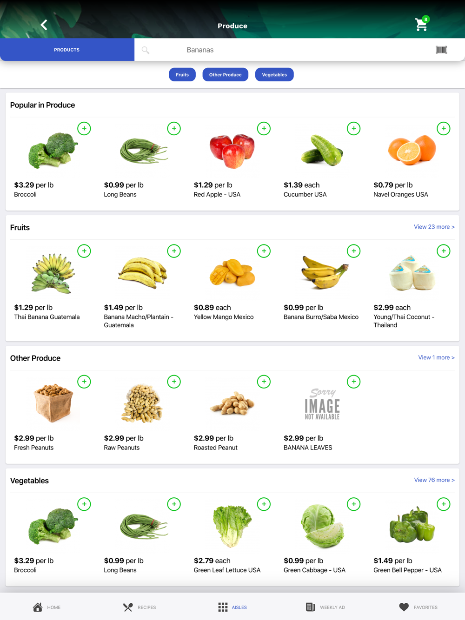This screenshot has width=465, height=620.
Task: Click the search magnifier icon
Action: click(146, 50)
